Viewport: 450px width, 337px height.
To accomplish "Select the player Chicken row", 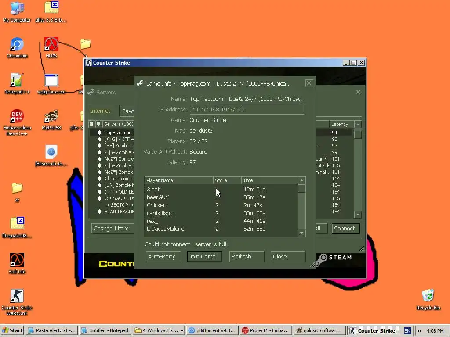I will tap(221, 205).
